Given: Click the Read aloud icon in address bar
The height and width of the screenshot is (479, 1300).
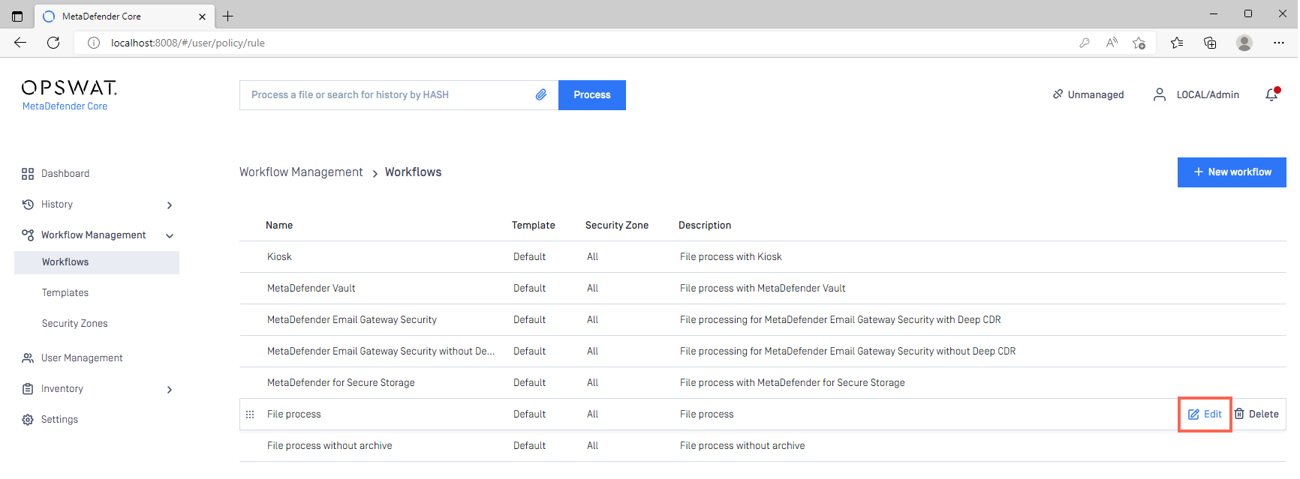Looking at the screenshot, I should click(1112, 43).
